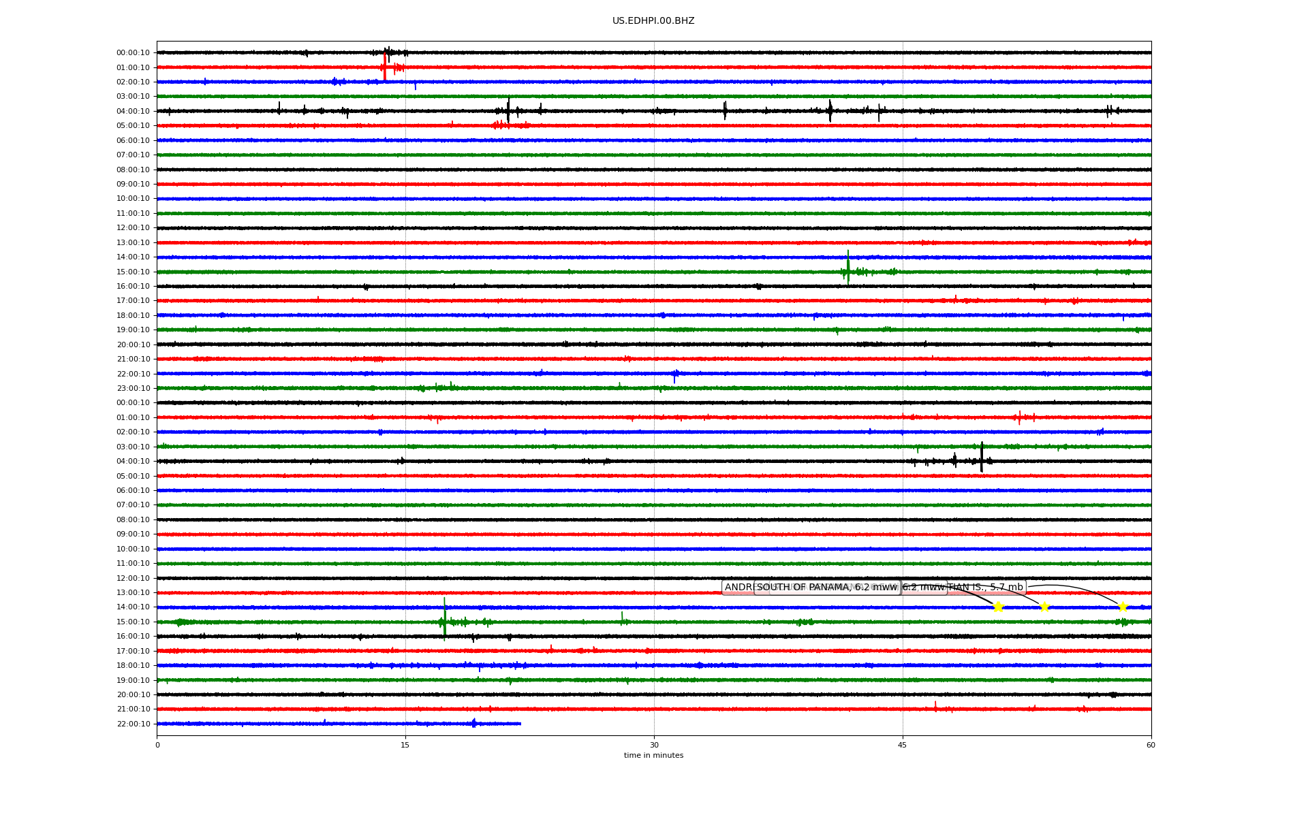Click the topmost 00:00:10 row label
This screenshot has height=817, width=1308.
coord(133,53)
